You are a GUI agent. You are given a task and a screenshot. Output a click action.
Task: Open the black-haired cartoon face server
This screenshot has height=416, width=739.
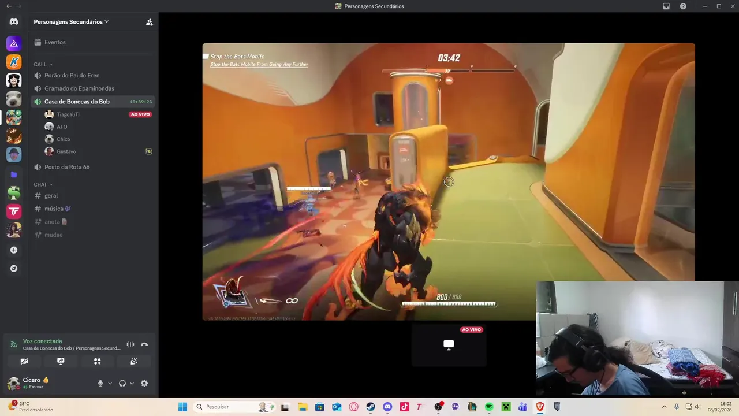point(14,80)
